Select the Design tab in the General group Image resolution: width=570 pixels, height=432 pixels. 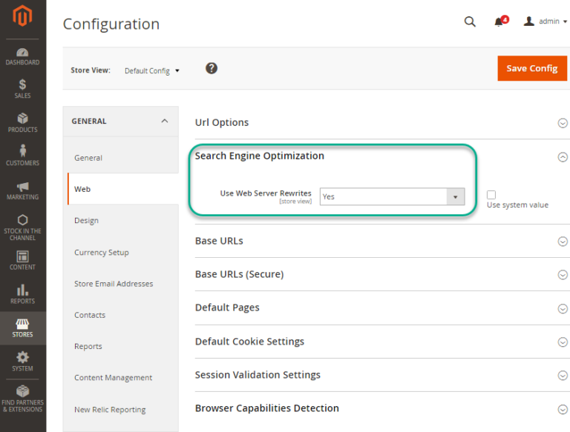[x=86, y=221]
